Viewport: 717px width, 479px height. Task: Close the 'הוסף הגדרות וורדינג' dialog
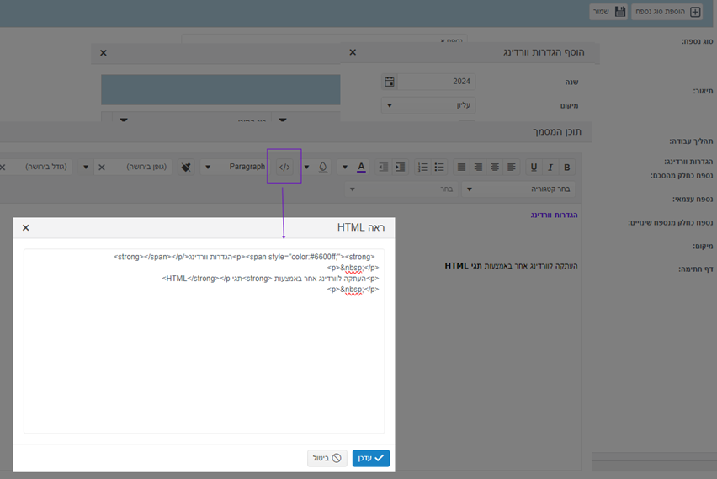pyautogui.click(x=353, y=52)
